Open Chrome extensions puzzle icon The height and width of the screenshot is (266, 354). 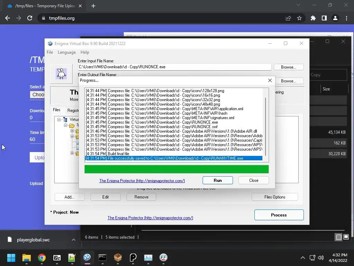click(x=313, y=18)
